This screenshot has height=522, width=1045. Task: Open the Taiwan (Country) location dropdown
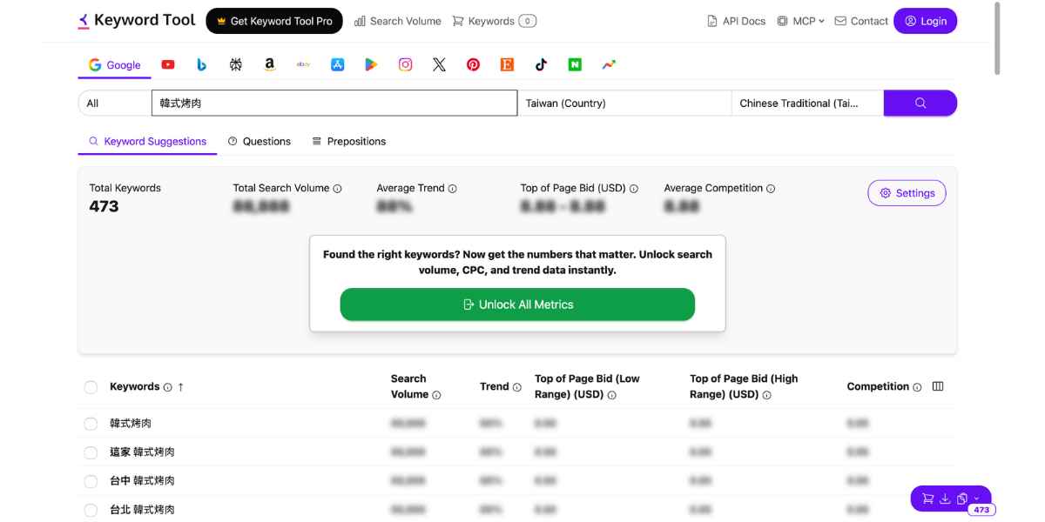[624, 103]
